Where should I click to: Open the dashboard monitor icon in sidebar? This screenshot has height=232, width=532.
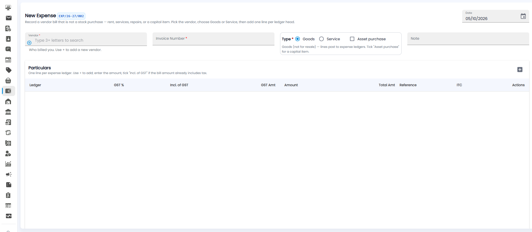[x=8, y=8]
